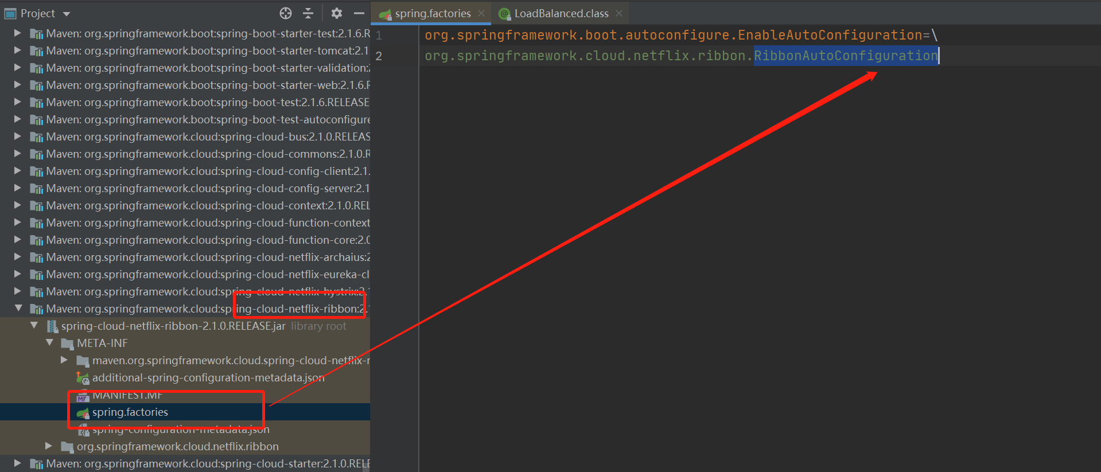
Task: Collapse the META-INF folder
Action: tap(49, 343)
